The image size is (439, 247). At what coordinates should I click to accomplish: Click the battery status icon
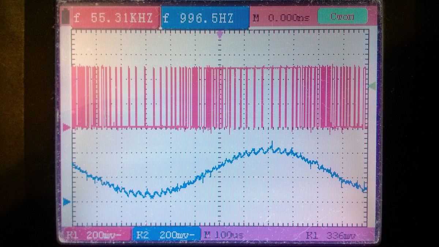(x=66, y=18)
